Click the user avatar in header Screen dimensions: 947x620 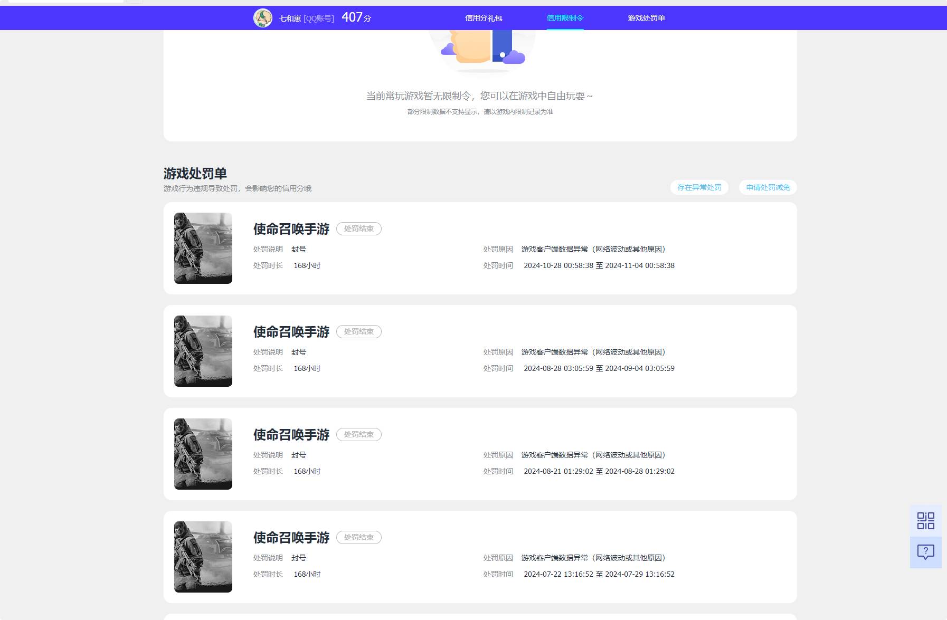click(x=263, y=18)
